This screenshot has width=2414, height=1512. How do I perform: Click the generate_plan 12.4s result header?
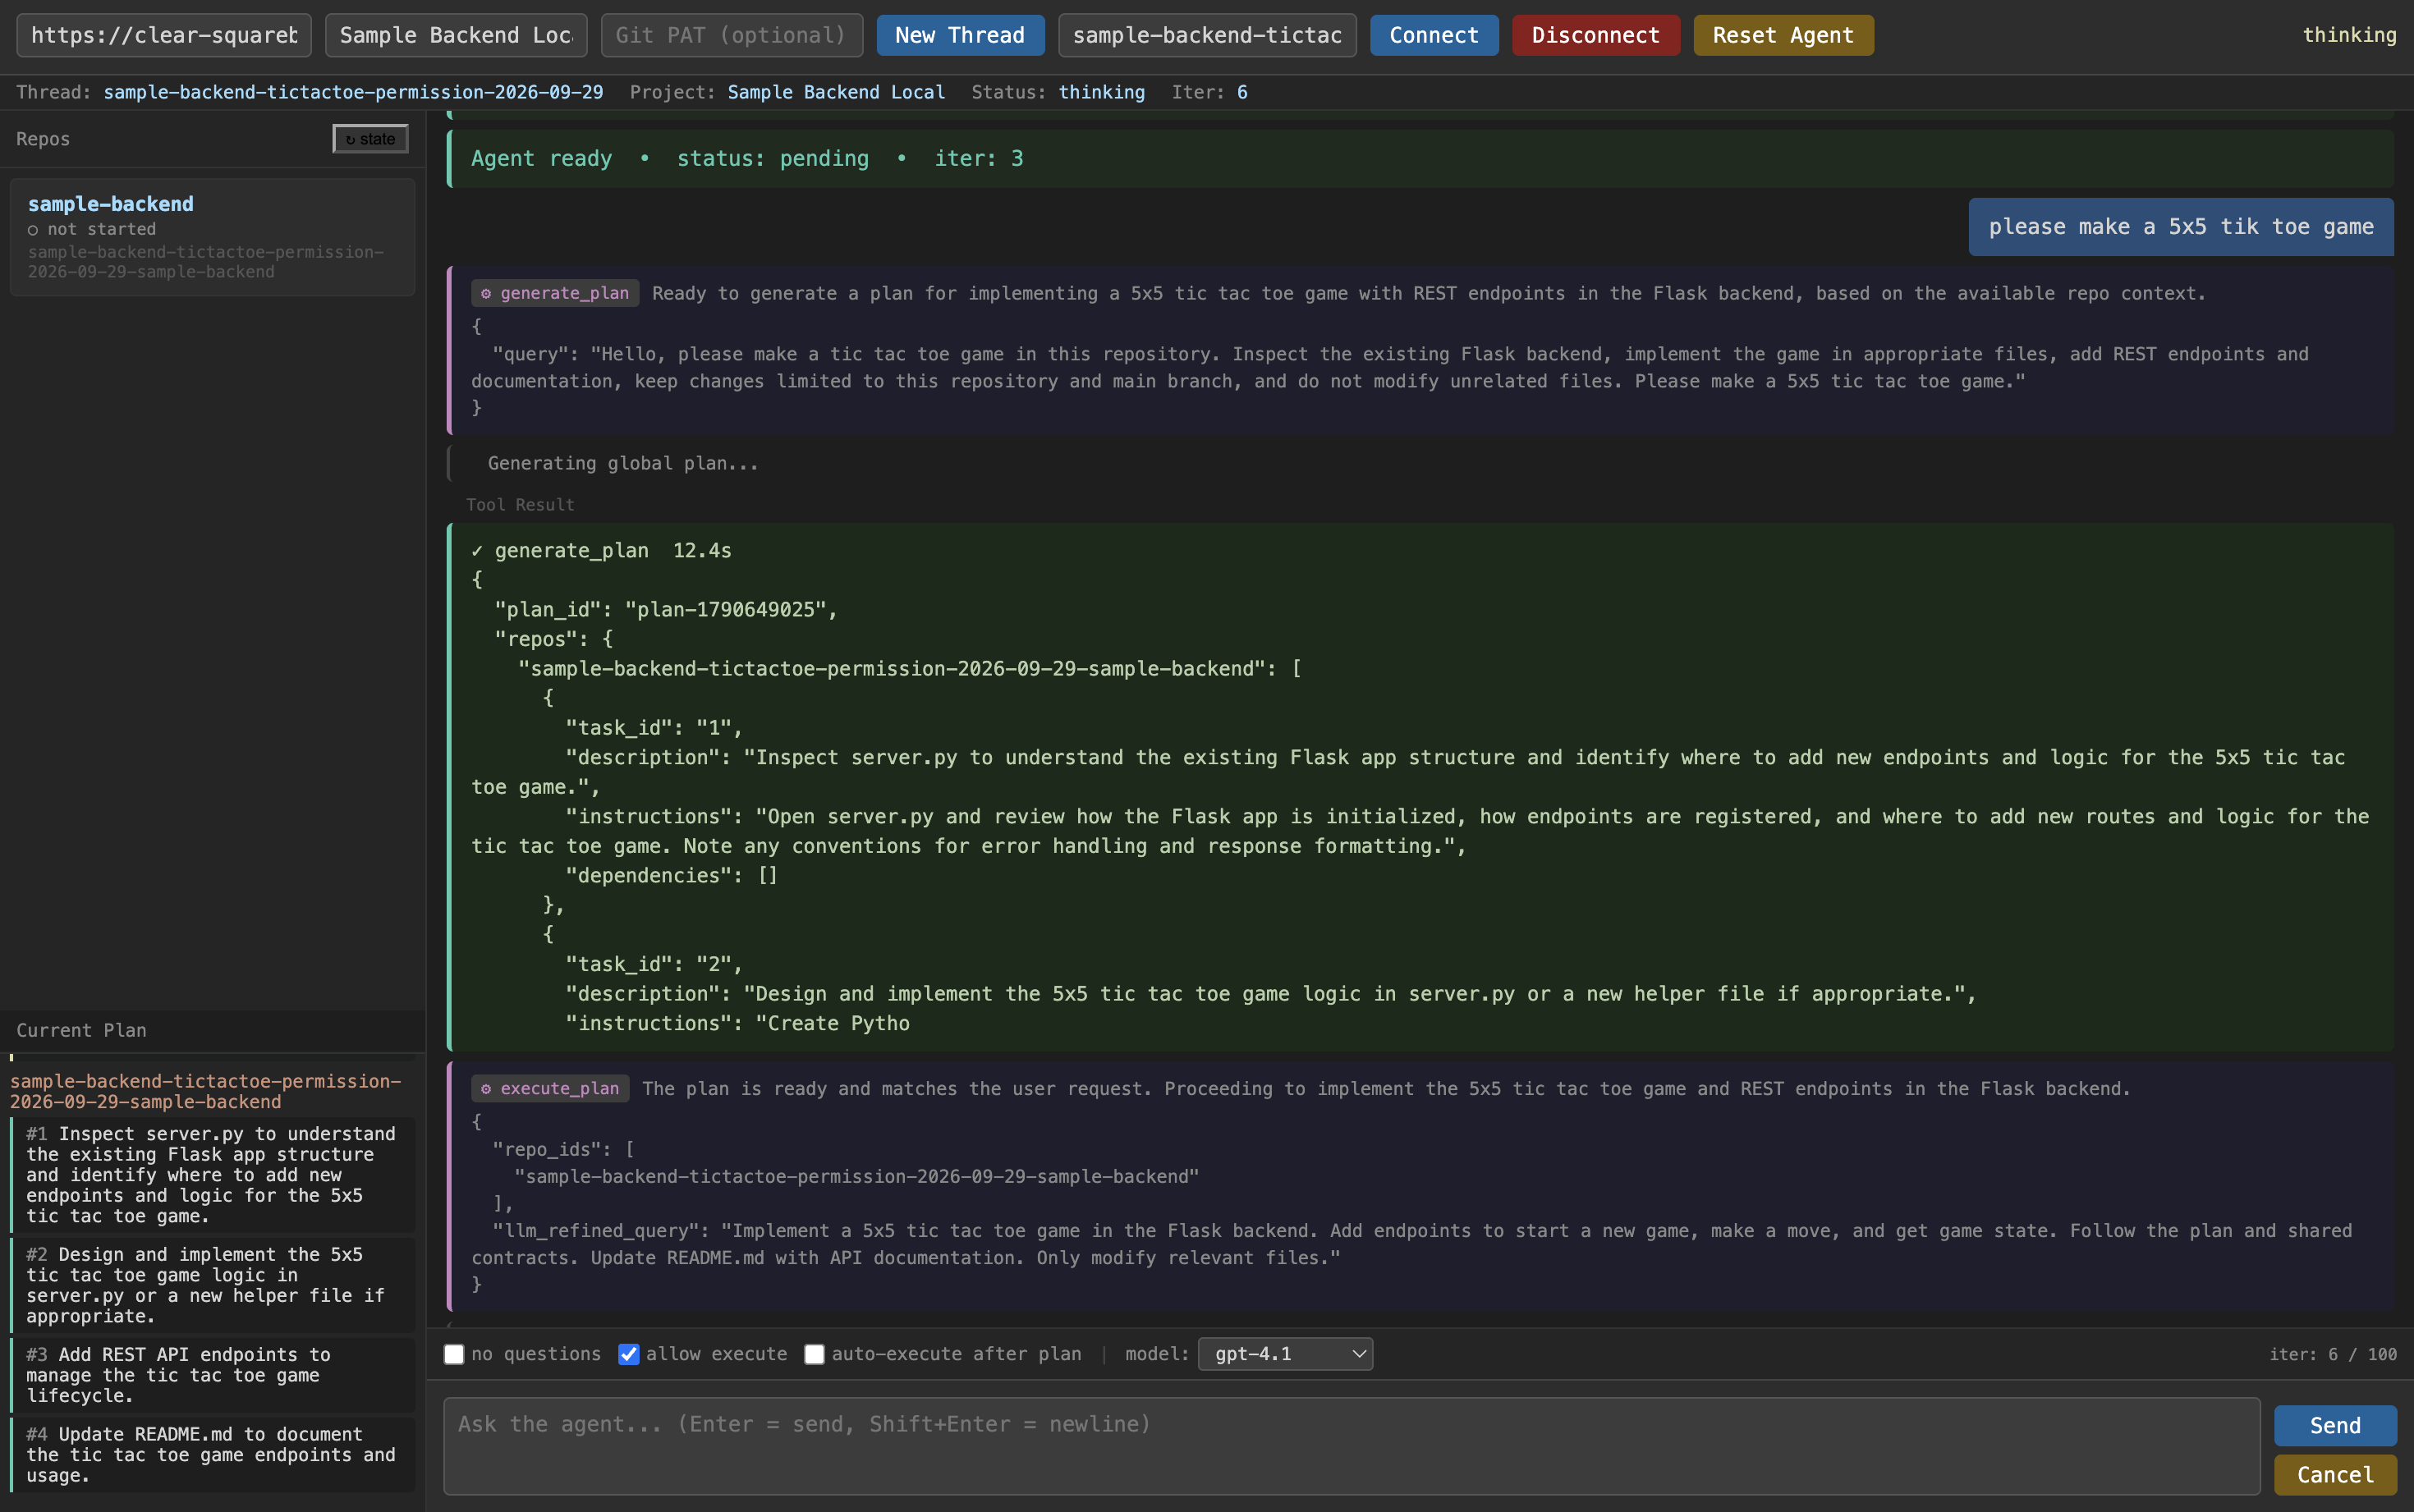point(601,550)
